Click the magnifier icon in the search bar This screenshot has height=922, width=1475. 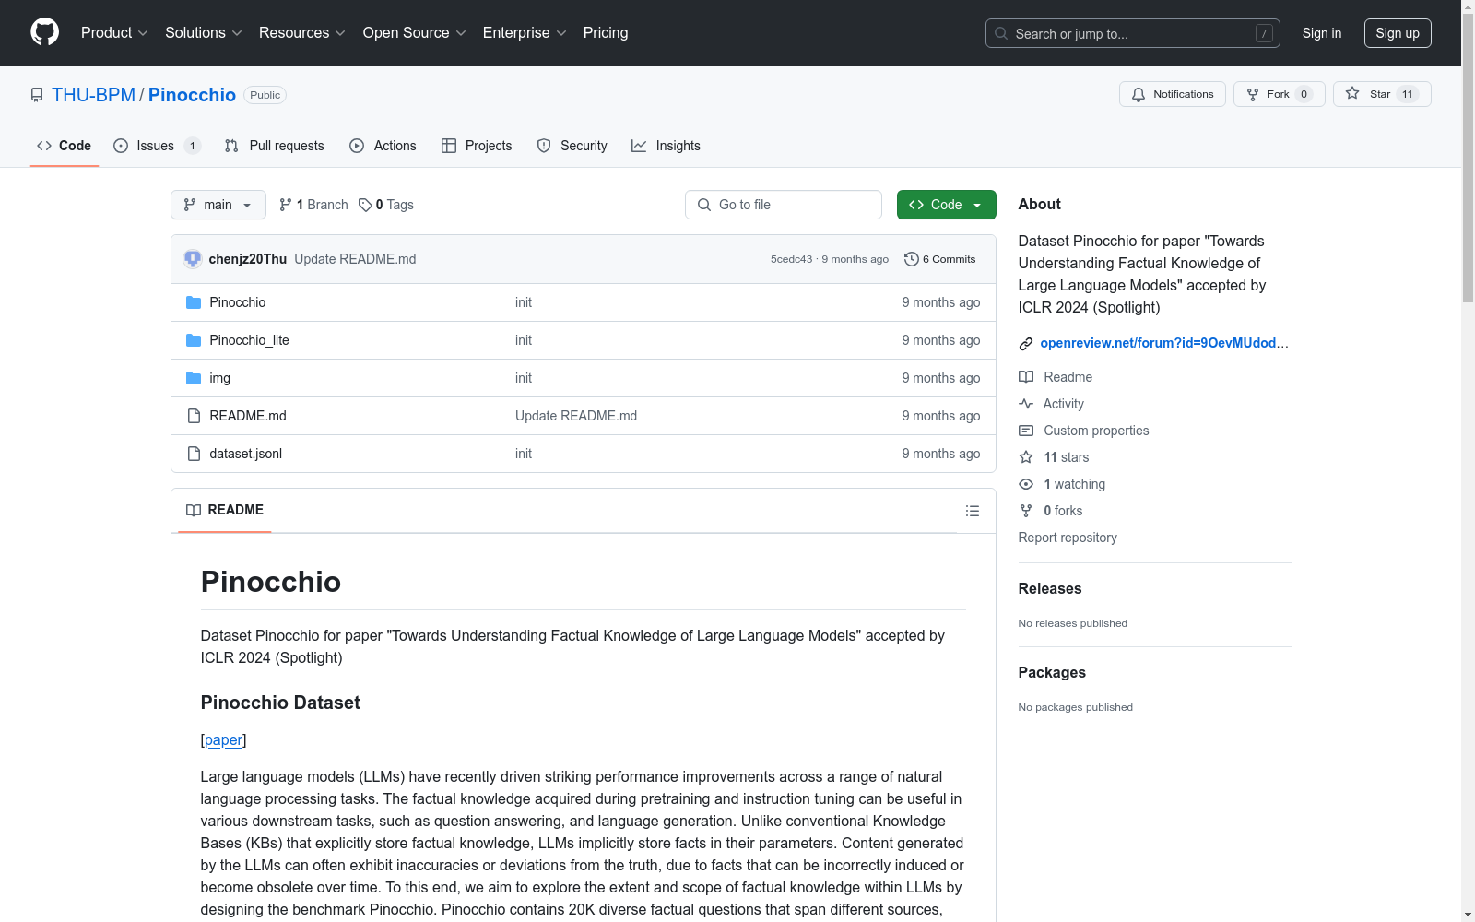1001,33
